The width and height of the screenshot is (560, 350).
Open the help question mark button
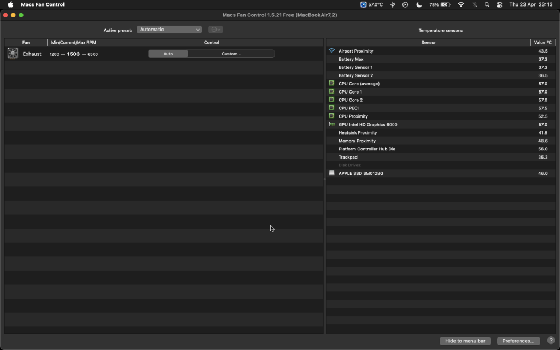click(x=551, y=341)
